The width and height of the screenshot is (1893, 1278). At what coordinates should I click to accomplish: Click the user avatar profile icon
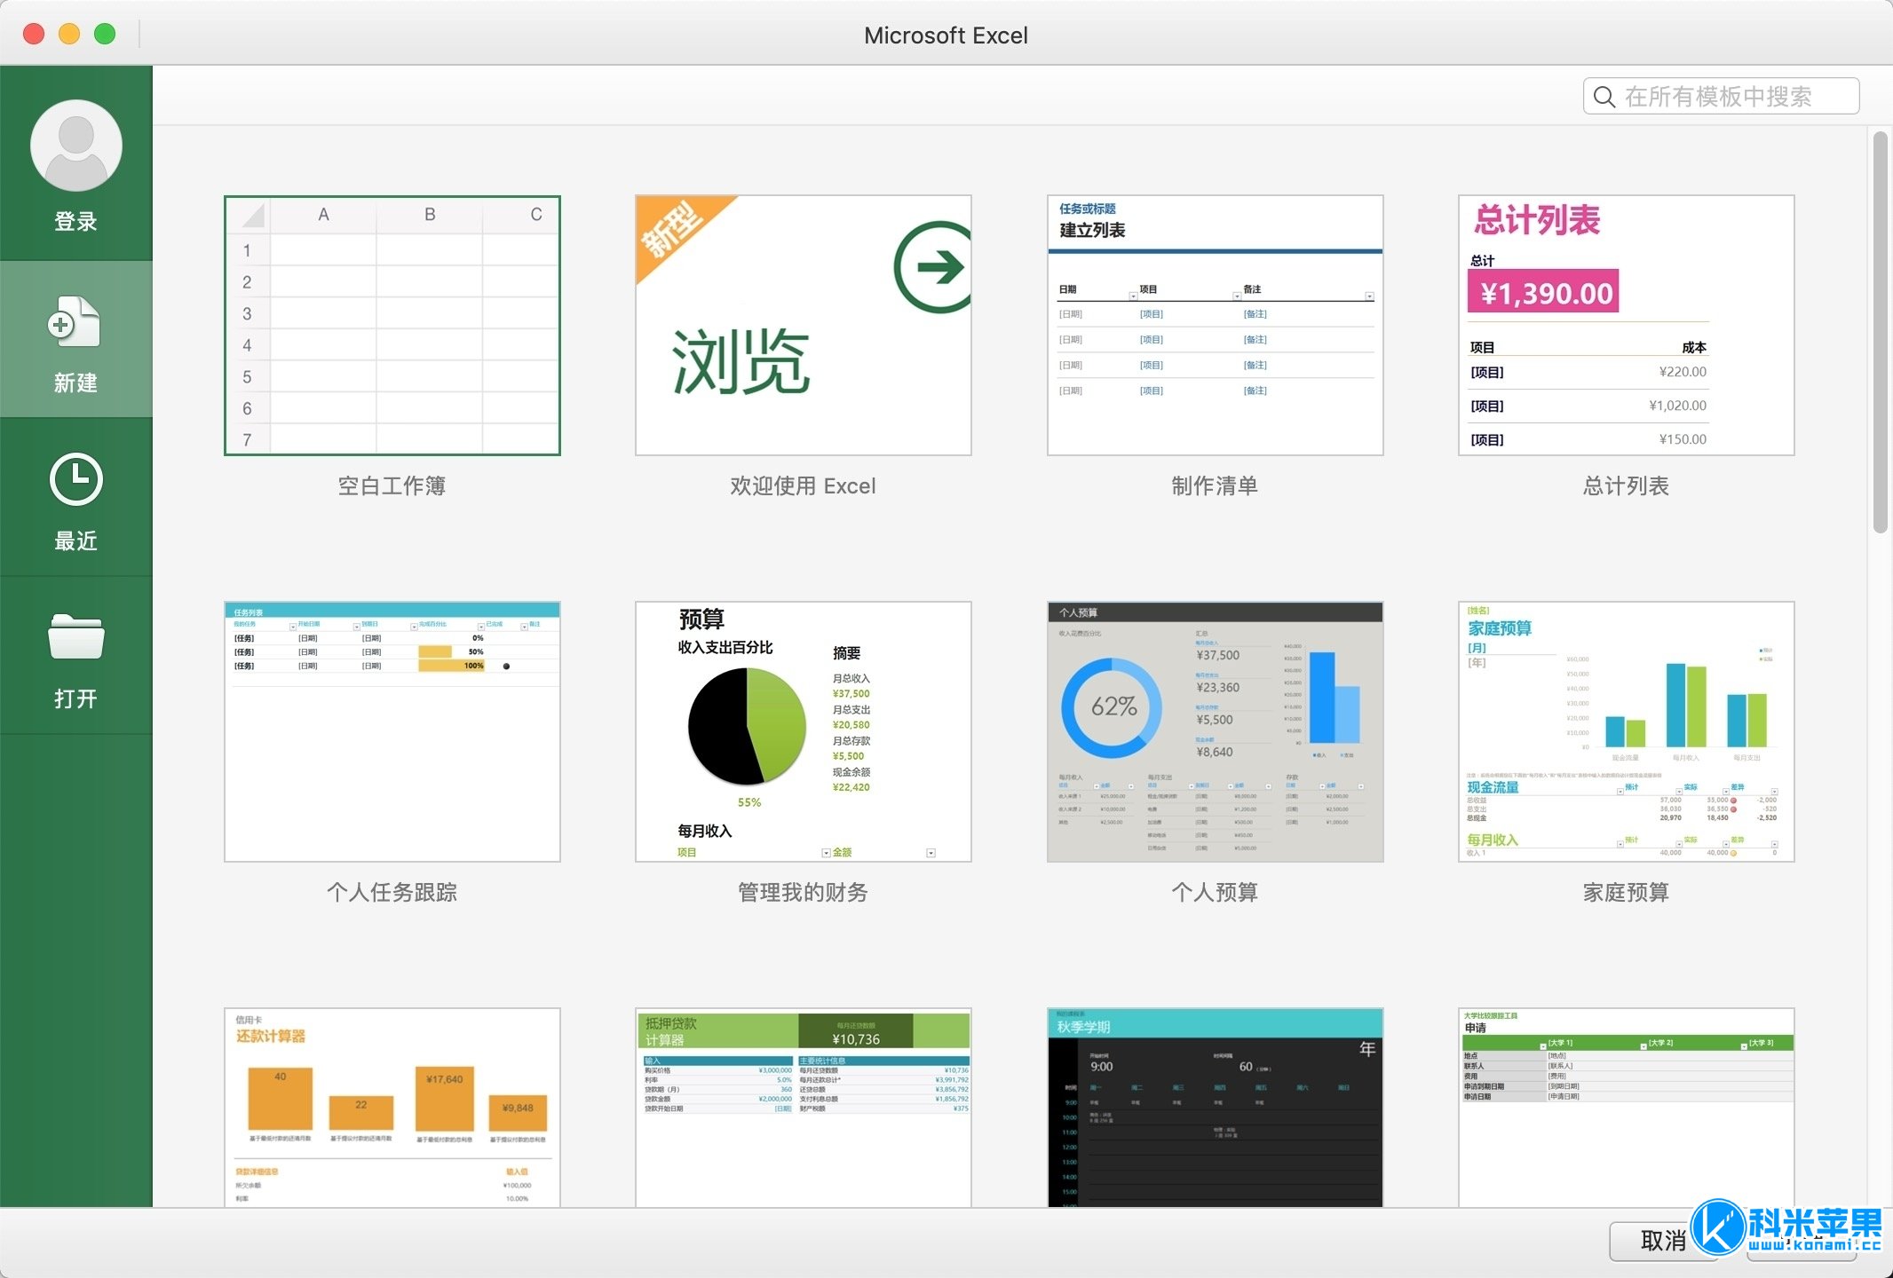pos(76,146)
